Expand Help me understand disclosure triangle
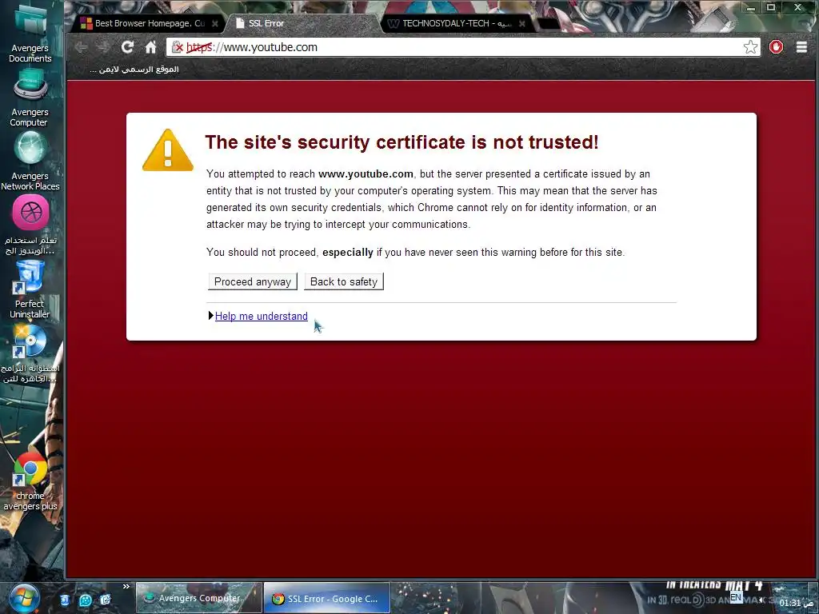Image resolution: width=819 pixels, height=614 pixels. tap(211, 315)
